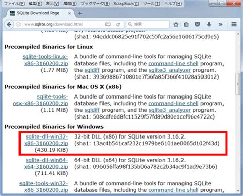Minimize the browser window
243x196 pixels.
point(213,4)
